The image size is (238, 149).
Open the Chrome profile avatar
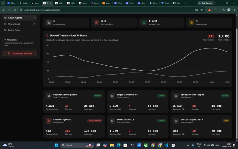click(229, 10)
